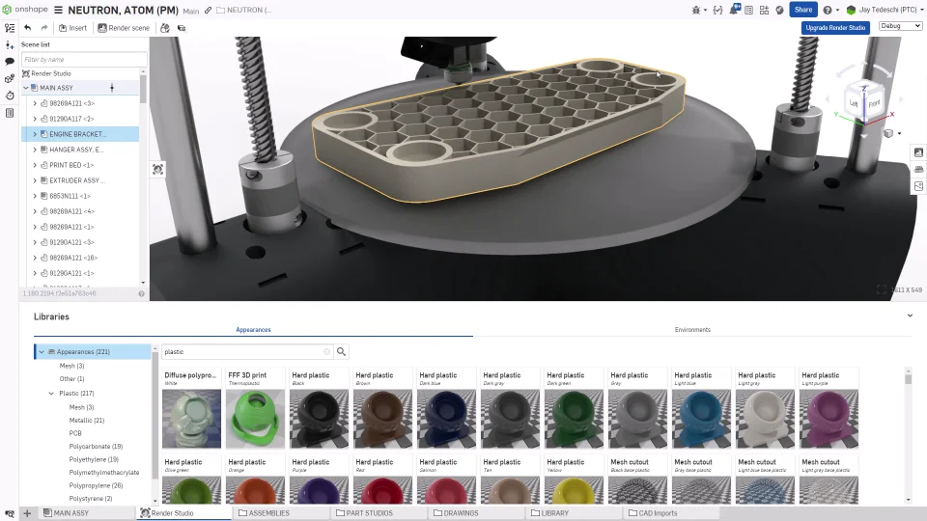Open the comments panel icon
This screenshot has height=521, width=927.
10,62
